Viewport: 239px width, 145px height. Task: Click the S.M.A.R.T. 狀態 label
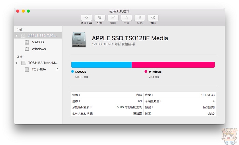83,114
